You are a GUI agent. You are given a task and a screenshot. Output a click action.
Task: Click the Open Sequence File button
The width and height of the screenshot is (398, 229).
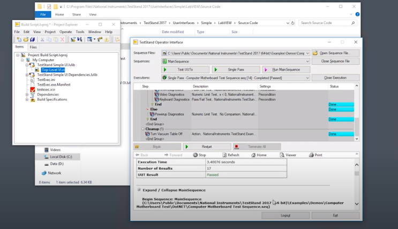[x=335, y=53]
